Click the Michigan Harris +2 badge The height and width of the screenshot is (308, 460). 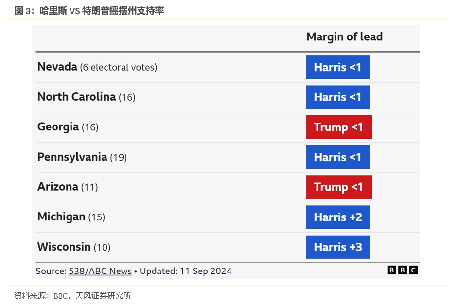(x=337, y=217)
